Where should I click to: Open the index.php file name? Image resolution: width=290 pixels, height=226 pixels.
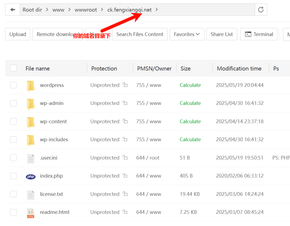[52, 176]
